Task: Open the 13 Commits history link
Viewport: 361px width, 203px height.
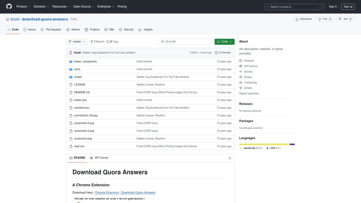Action: [x=223, y=53]
